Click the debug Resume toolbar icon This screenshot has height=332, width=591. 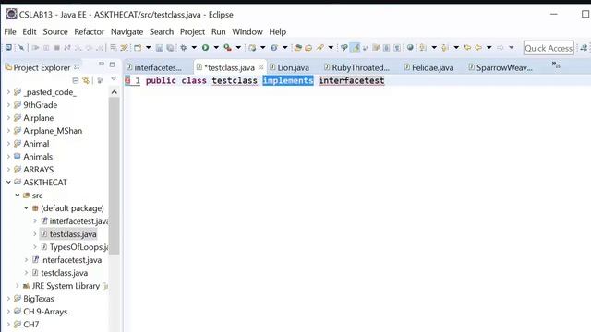(35, 47)
